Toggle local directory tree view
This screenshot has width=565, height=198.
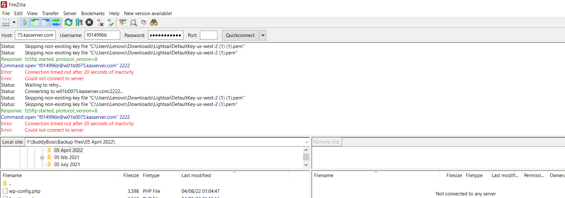tap(35, 23)
